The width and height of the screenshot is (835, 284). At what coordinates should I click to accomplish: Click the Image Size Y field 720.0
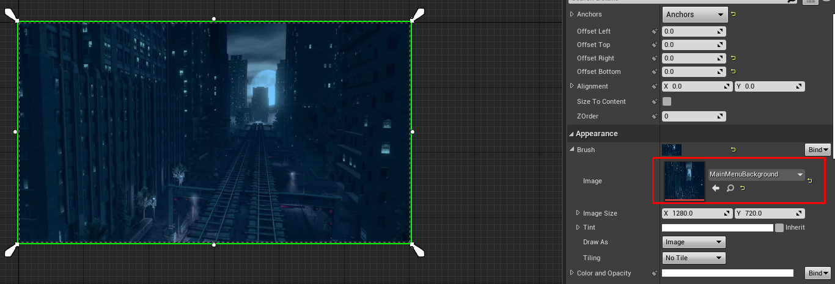[770, 213]
